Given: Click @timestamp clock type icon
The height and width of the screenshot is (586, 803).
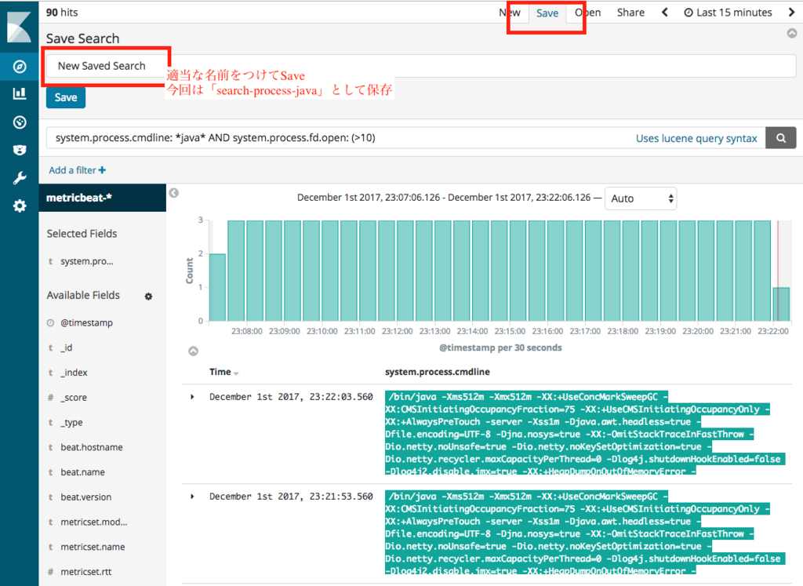Looking at the screenshot, I should point(50,322).
